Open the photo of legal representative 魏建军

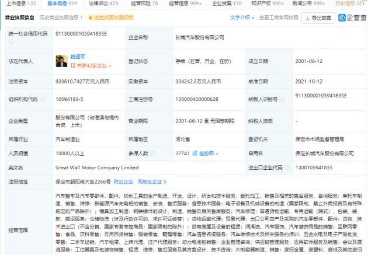coord(60,60)
